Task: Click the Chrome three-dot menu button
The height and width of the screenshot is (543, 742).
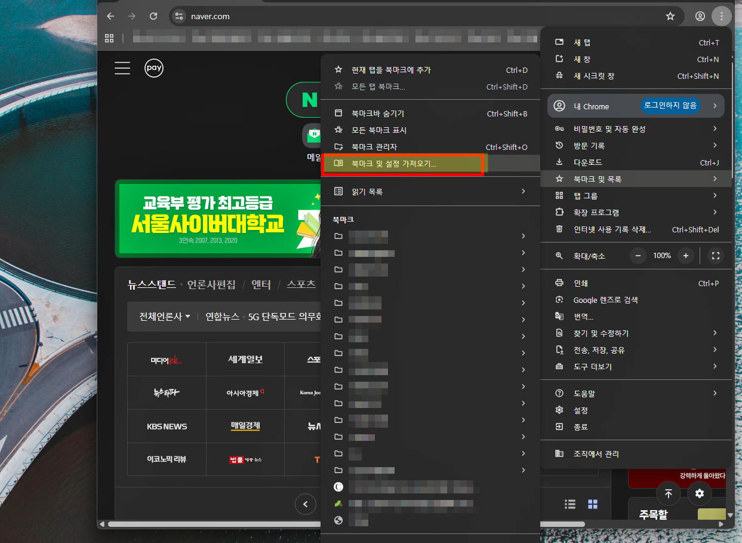Action: click(x=722, y=16)
